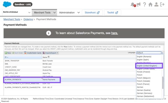
Task: Click the 'Android Pay' name cell
Action: [x=47, y=70]
